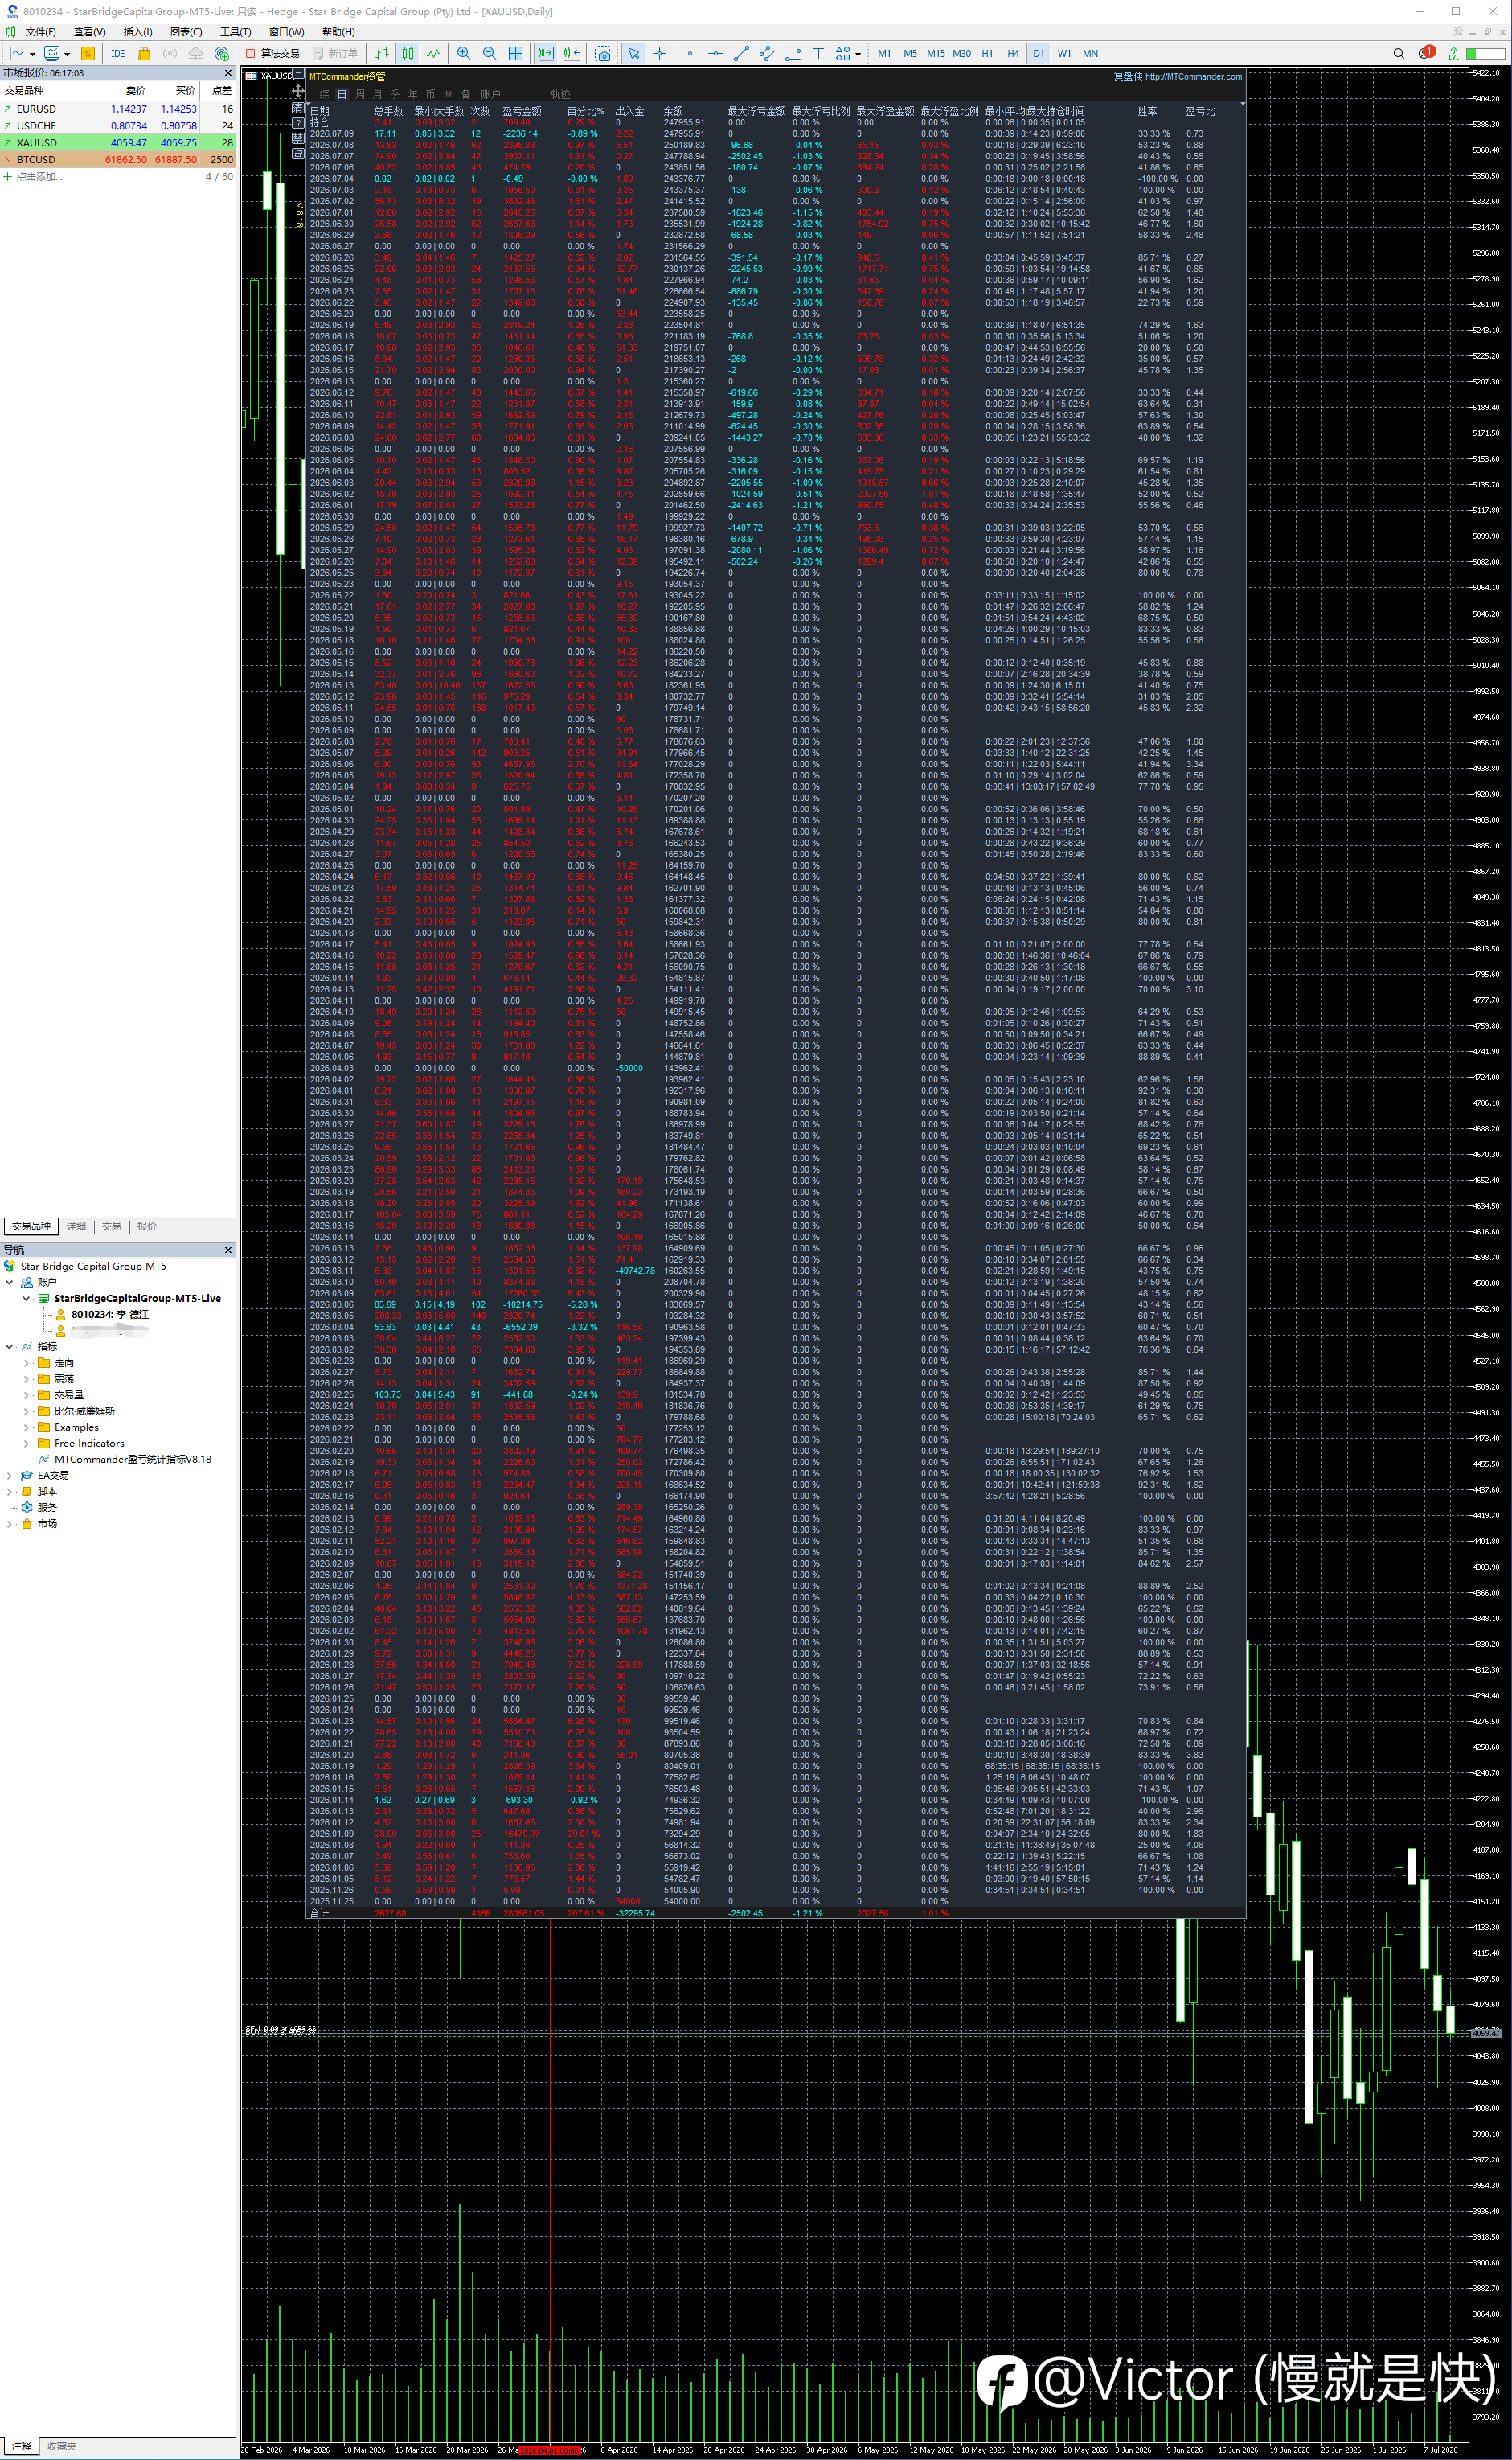Click the zoom in magnifier icon
The width and height of the screenshot is (1512, 2460).
pos(464,54)
